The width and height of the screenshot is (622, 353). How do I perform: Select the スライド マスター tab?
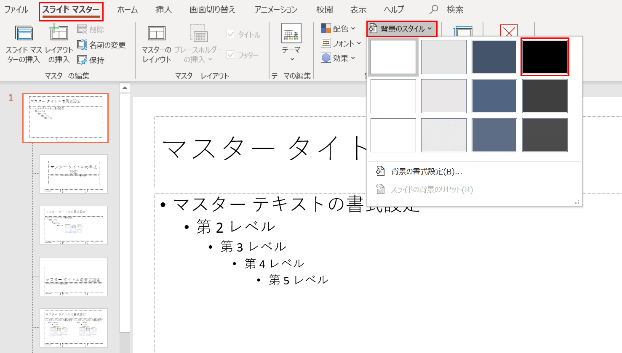coord(71,10)
